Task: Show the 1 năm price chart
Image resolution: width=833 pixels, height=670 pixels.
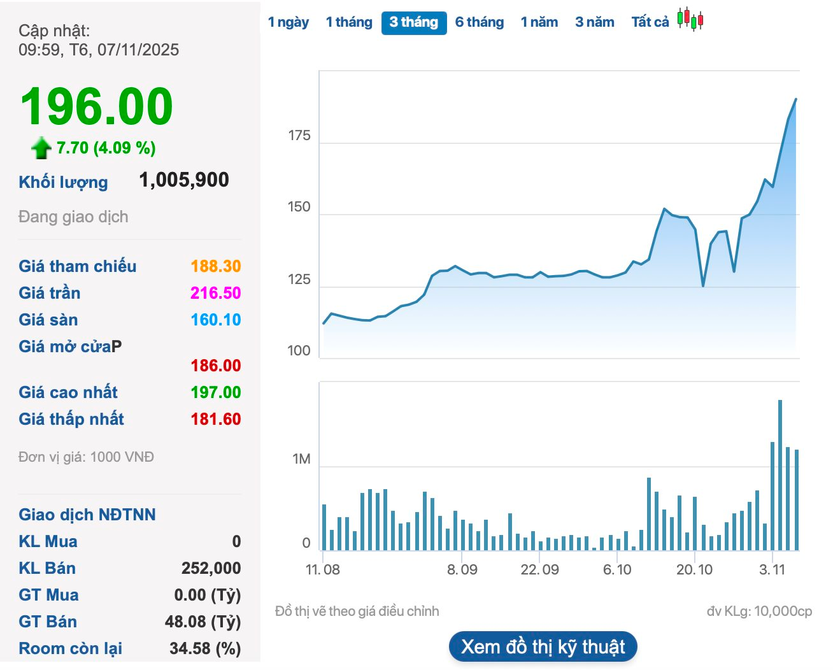Action: click(x=539, y=22)
